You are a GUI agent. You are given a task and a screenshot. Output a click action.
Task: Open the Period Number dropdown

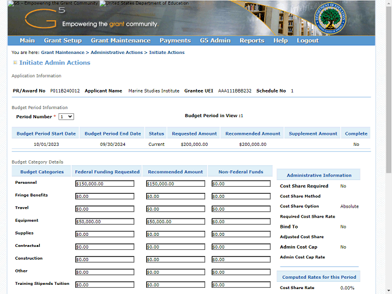coord(66,116)
